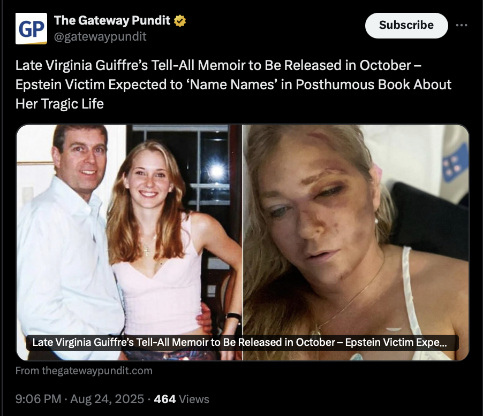Screen dimensions: 483x416
Task: Click the Subscribe button
Action: pos(406,26)
